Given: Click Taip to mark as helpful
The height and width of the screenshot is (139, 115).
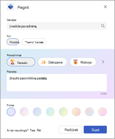Looking at the screenshot, I should 33,130.
